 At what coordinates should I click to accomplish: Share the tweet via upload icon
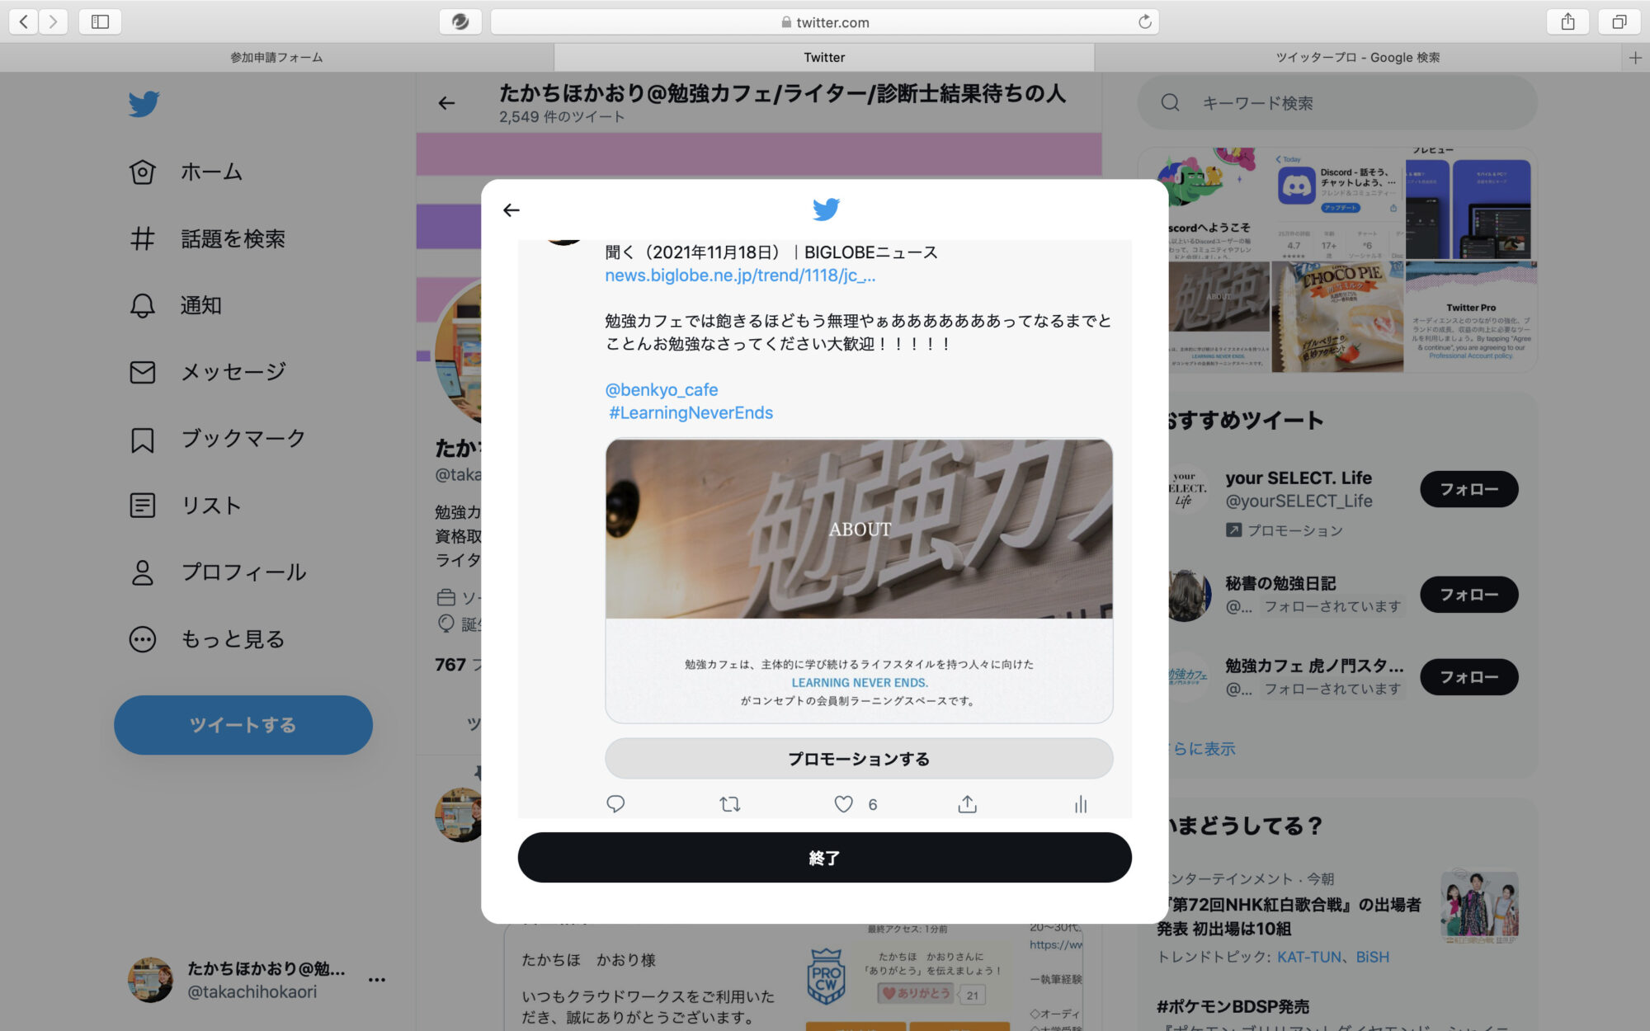(967, 803)
